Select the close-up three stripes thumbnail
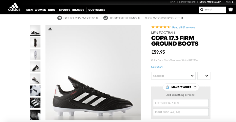 [35, 103]
